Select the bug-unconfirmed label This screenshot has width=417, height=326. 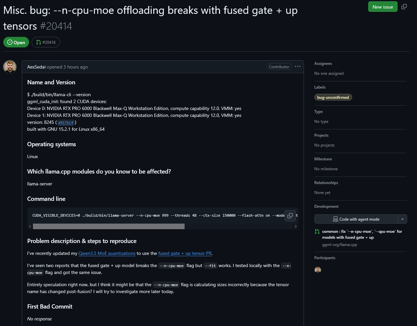click(333, 97)
